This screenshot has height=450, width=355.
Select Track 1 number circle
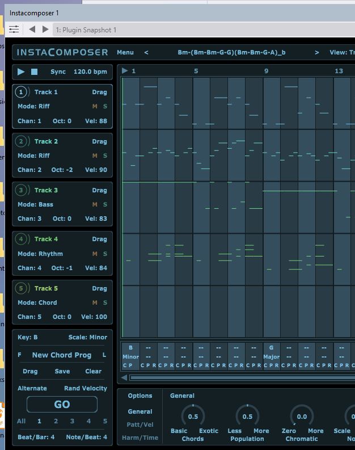click(x=20, y=92)
